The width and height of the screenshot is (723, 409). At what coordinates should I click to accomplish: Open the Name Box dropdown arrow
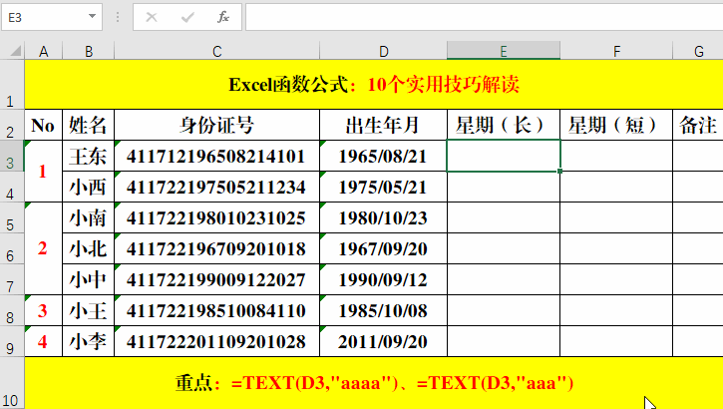(x=92, y=17)
